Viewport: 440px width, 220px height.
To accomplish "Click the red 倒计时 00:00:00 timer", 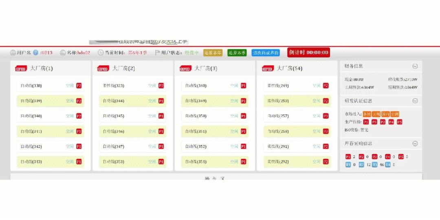I will [x=308, y=53].
